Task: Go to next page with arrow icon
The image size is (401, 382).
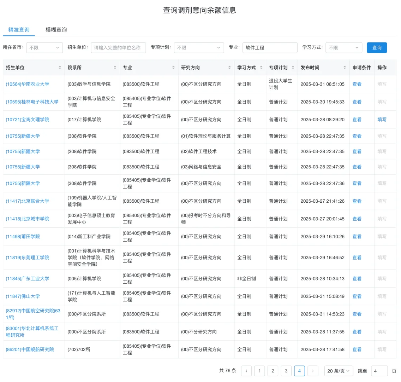Action: point(313,371)
